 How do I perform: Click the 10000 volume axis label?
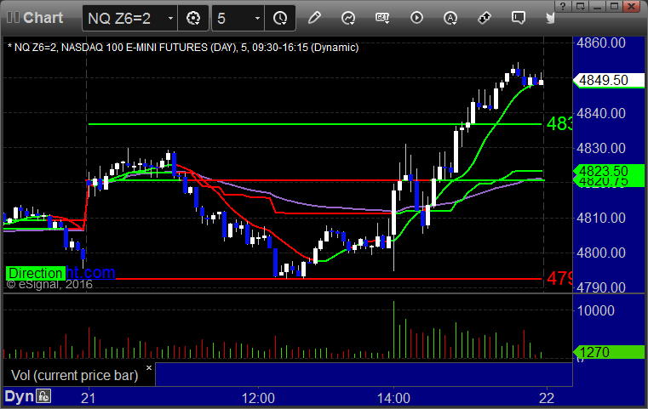(595, 310)
